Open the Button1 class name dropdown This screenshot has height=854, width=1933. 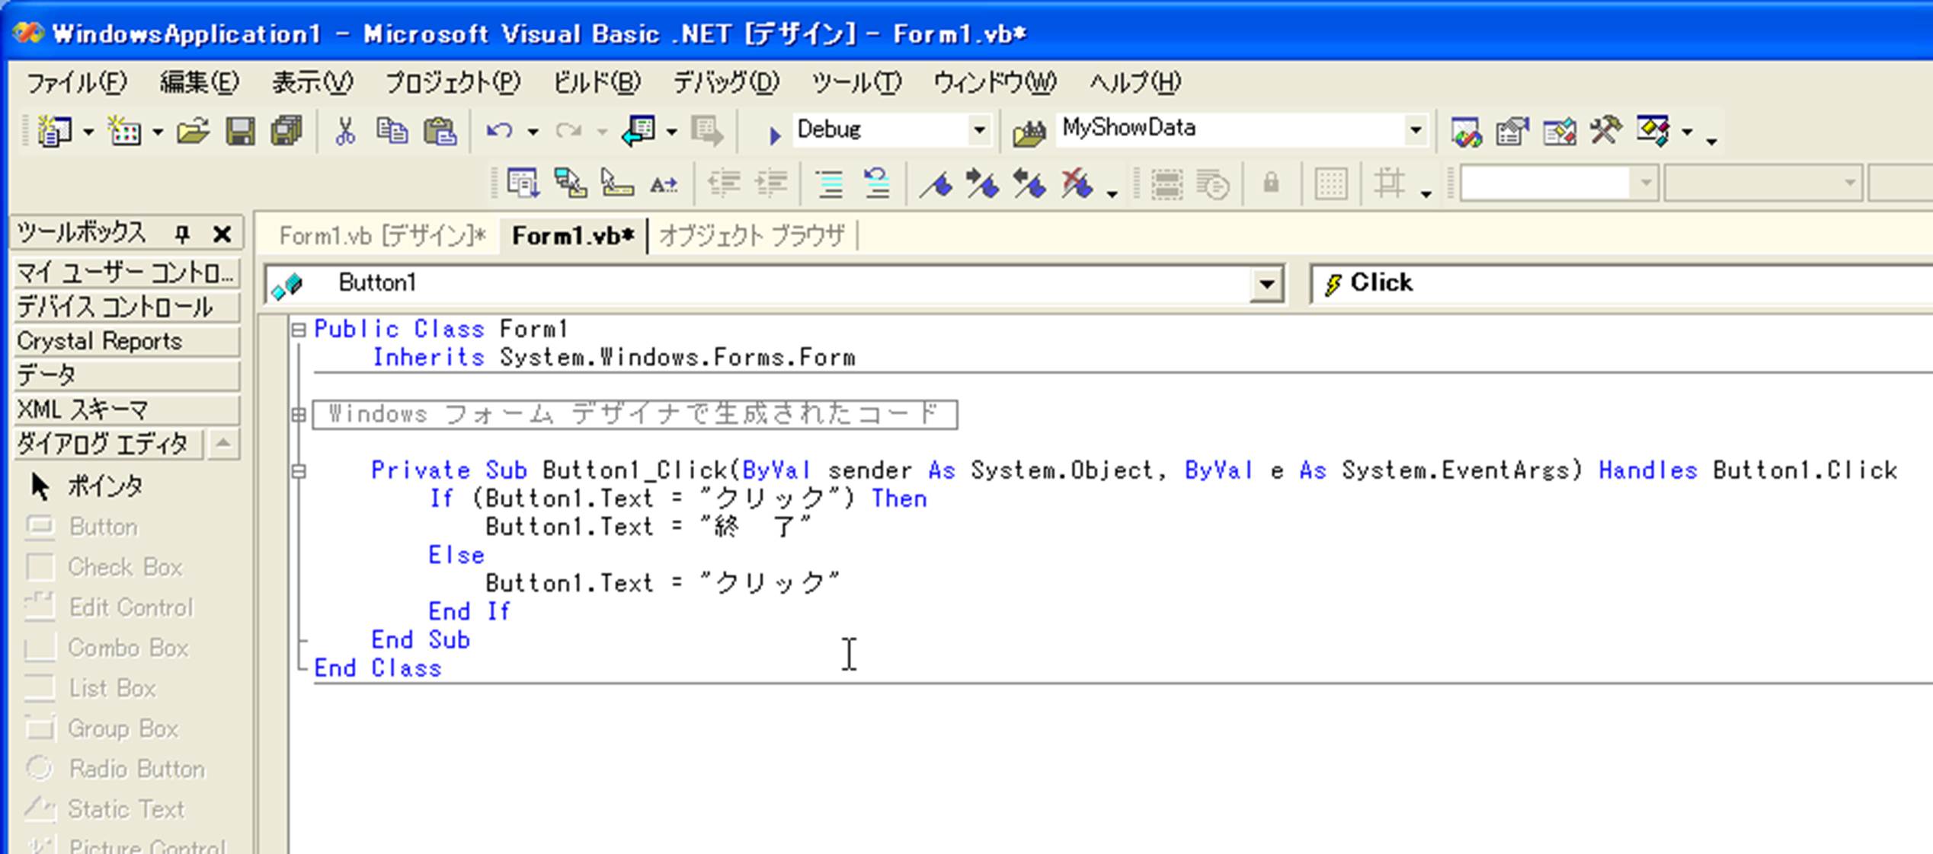pos(1266,285)
